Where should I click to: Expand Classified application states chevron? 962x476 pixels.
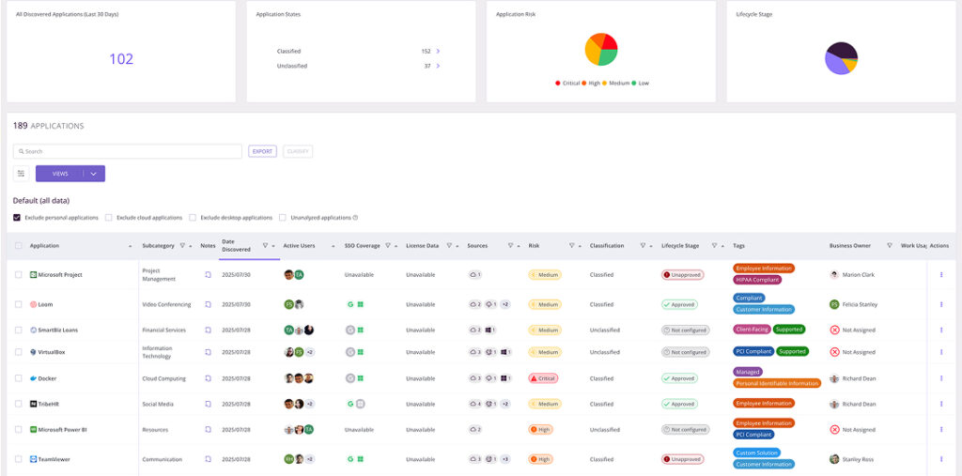(x=438, y=51)
